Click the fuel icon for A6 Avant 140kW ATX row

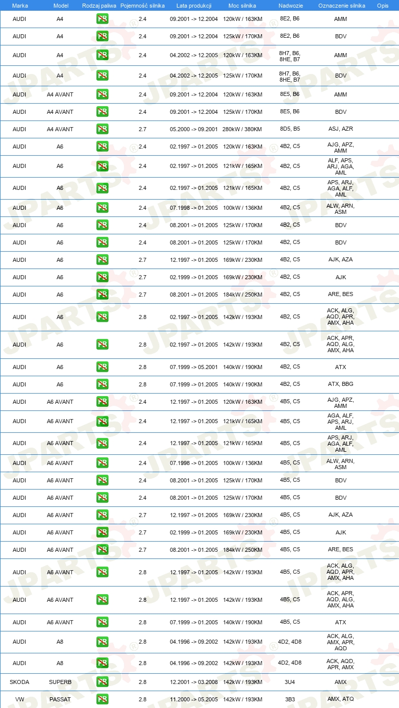[103, 622]
